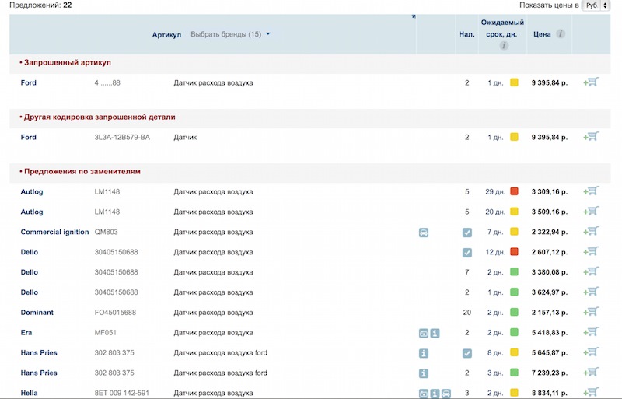Add Ford 4......88 sensor to cart
The image size is (622, 399).
pos(591,82)
